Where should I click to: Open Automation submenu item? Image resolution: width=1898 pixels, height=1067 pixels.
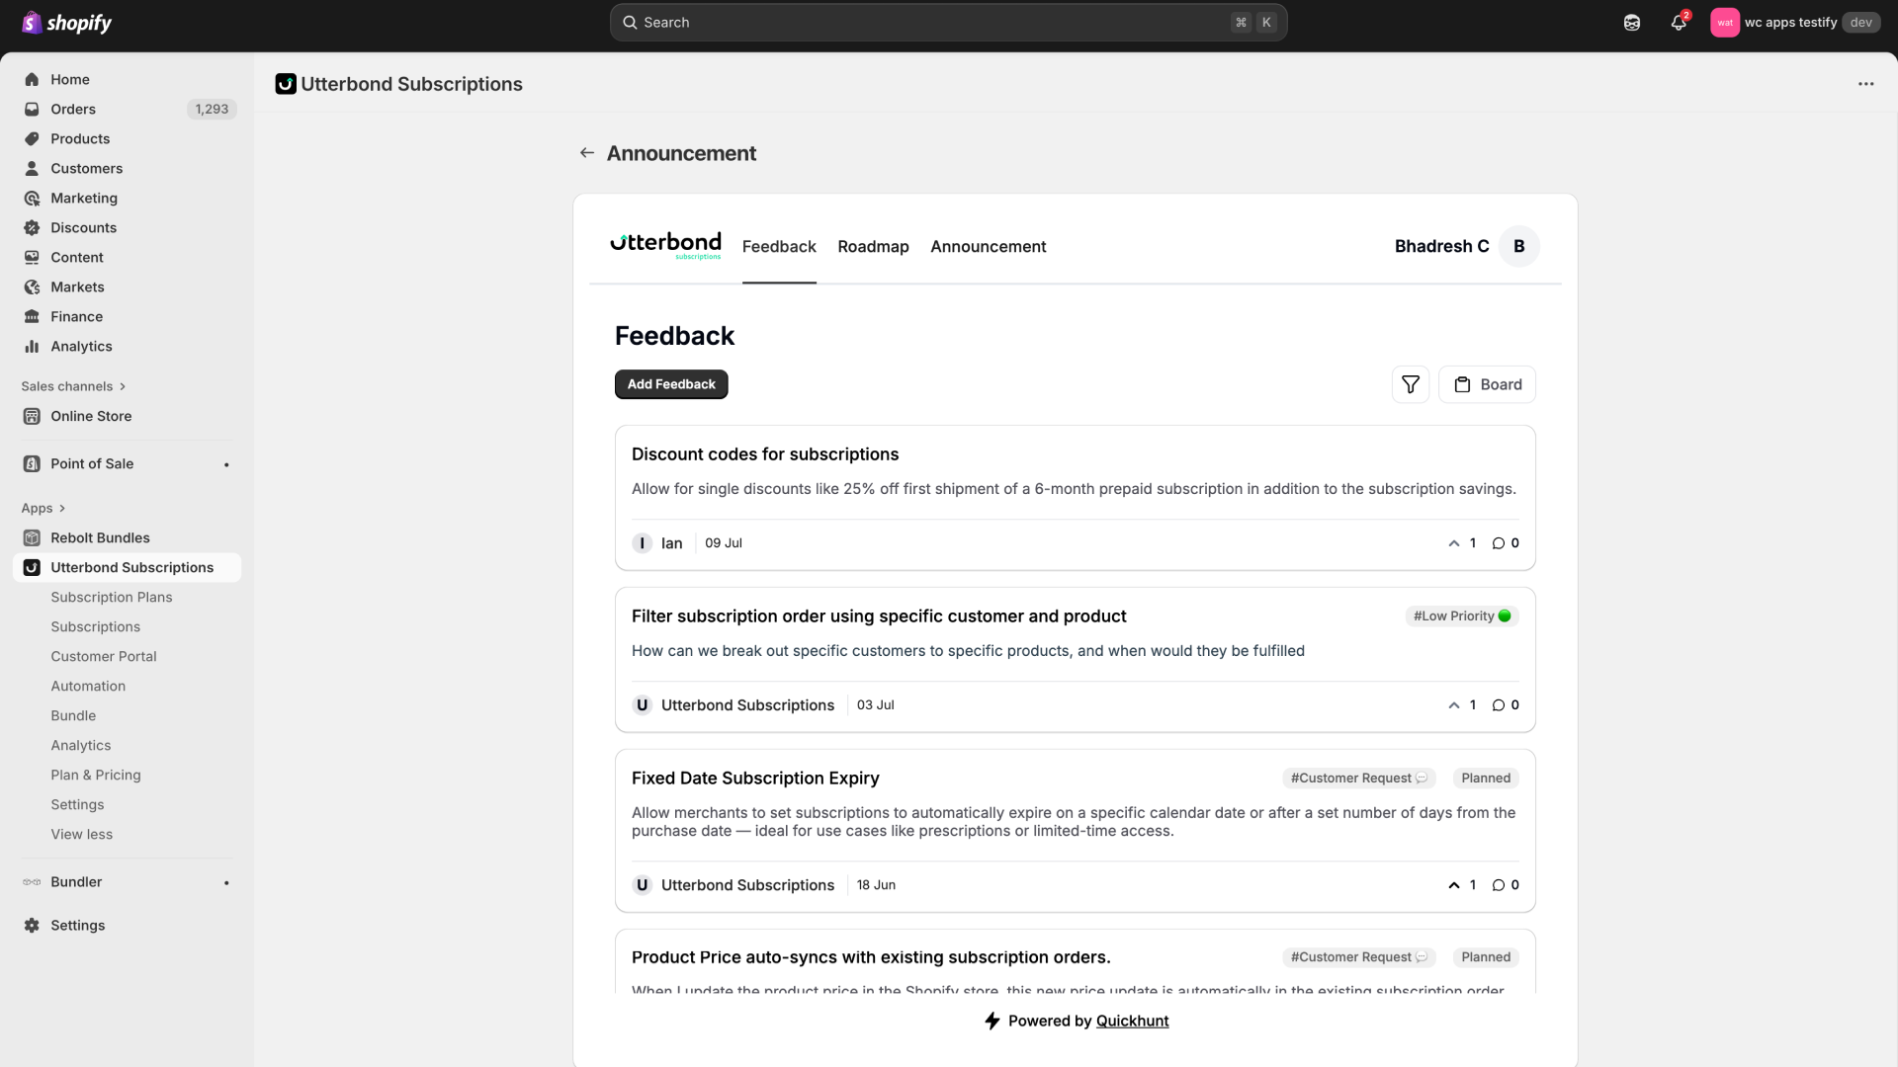point(88,686)
